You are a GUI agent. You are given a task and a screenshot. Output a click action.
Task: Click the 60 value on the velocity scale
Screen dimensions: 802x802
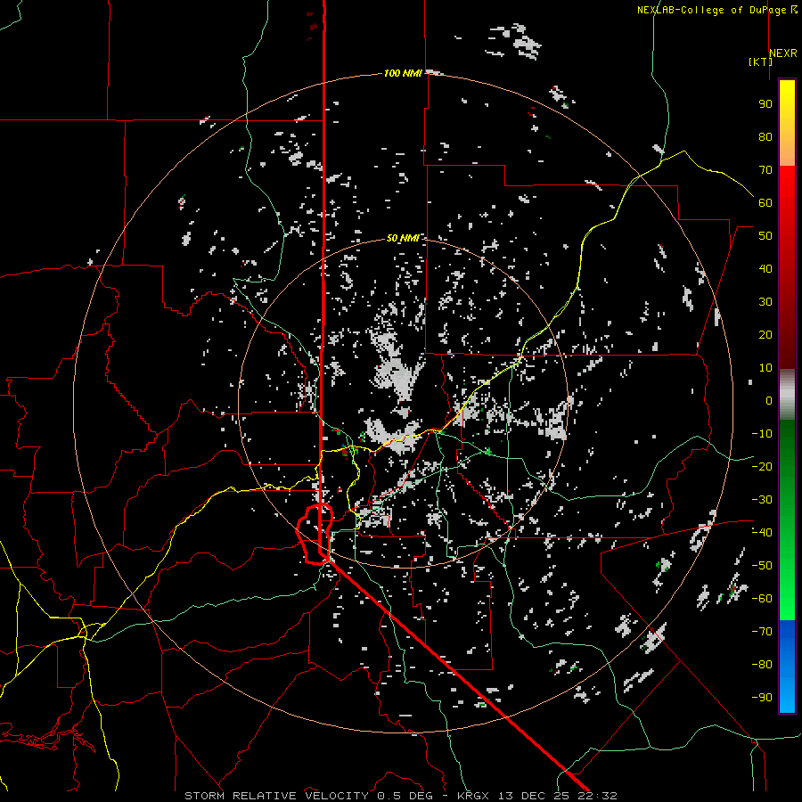(765, 203)
